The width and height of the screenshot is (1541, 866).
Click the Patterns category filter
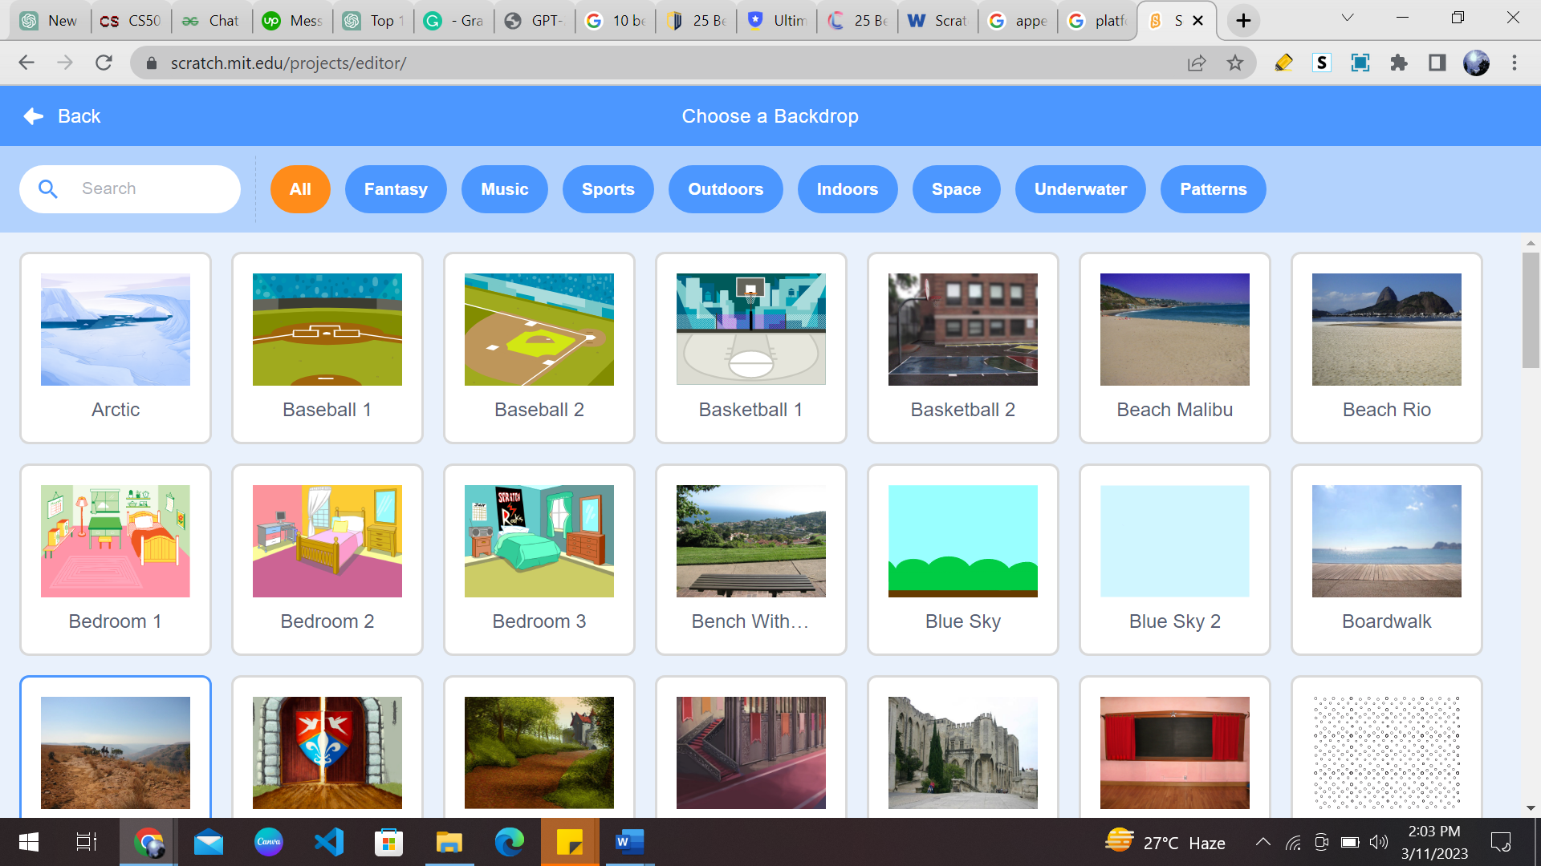[x=1213, y=189]
